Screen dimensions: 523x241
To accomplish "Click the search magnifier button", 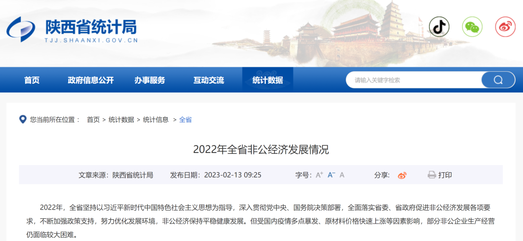I will click(x=498, y=80).
